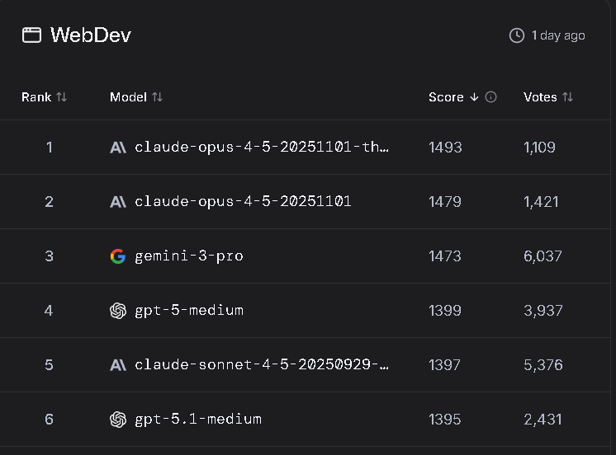Open the gpt-5.1-medium model link
Viewport: 616px width, 455px height.
click(x=198, y=420)
